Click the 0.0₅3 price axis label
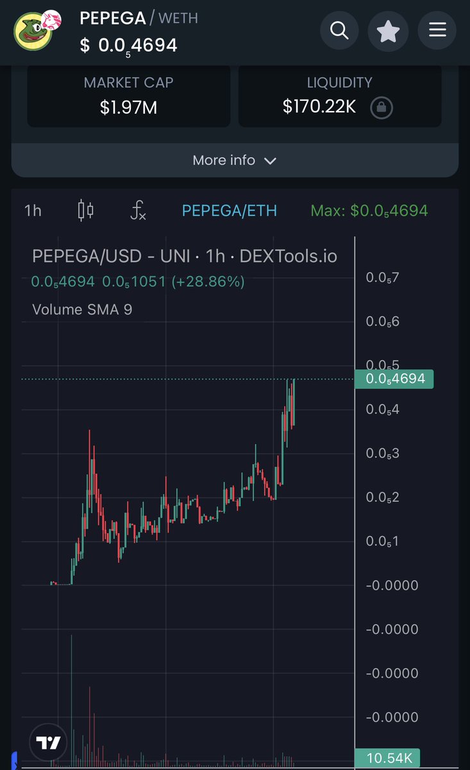Screen dimensions: 470x770 pyautogui.click(x=382, y=454)
